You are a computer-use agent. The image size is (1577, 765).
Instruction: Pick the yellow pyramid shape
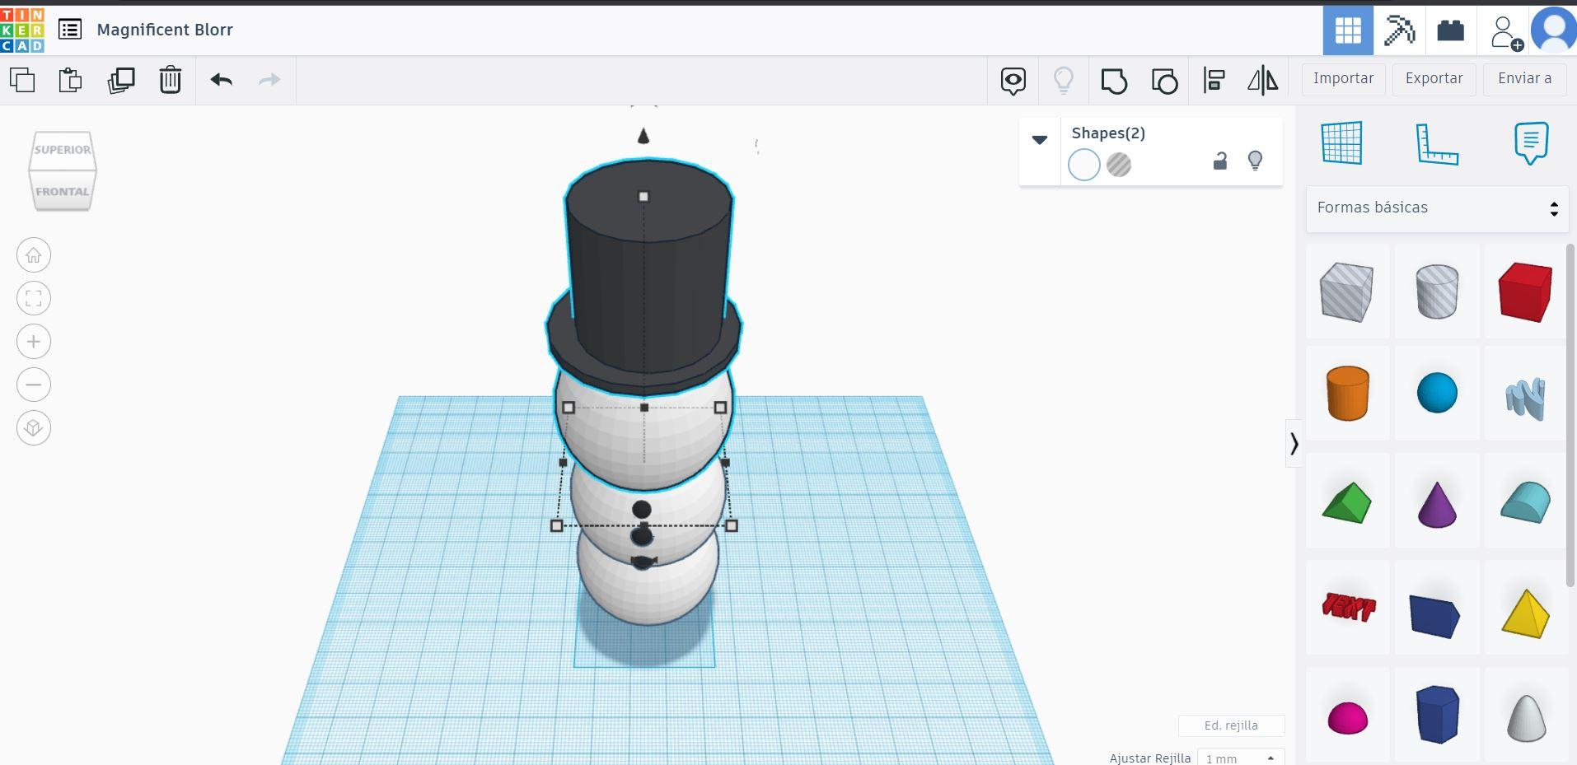[1525, 613]
